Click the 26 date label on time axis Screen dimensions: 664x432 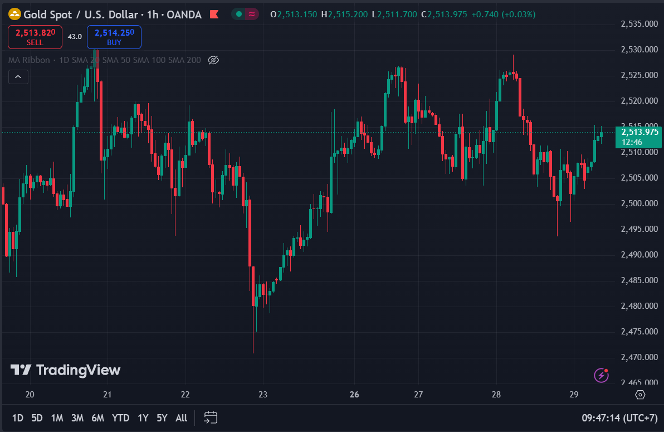[354, 395]
